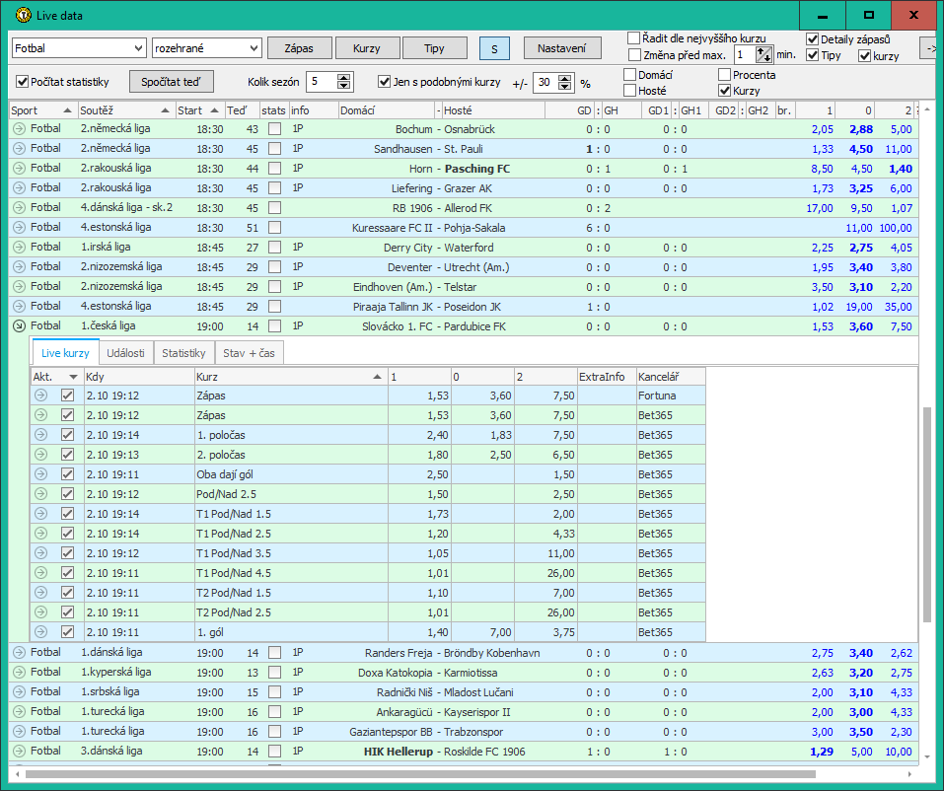Open the Akt. column filter dropdown arrow

tap(73, 377)
